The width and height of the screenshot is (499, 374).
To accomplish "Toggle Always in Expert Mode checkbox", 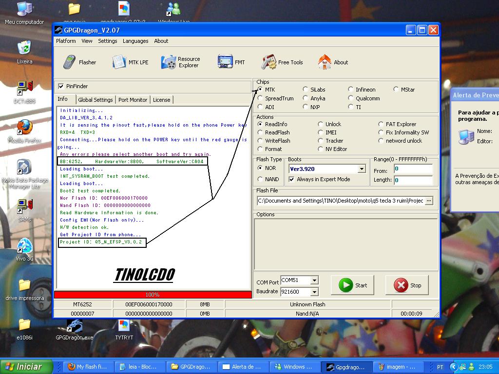I will (x=291, y=179).
